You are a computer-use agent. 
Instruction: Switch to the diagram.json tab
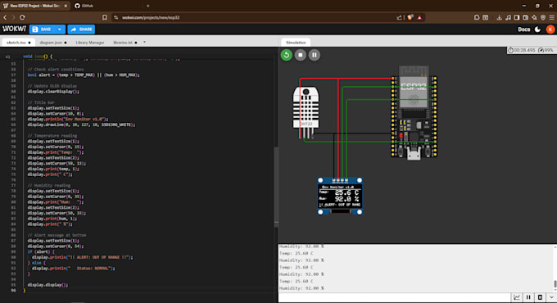click(x=53, y=43)
